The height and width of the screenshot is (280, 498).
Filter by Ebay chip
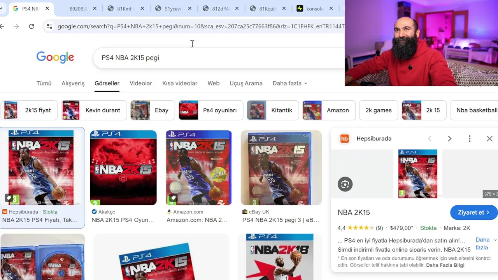click(x=153, y=110)
